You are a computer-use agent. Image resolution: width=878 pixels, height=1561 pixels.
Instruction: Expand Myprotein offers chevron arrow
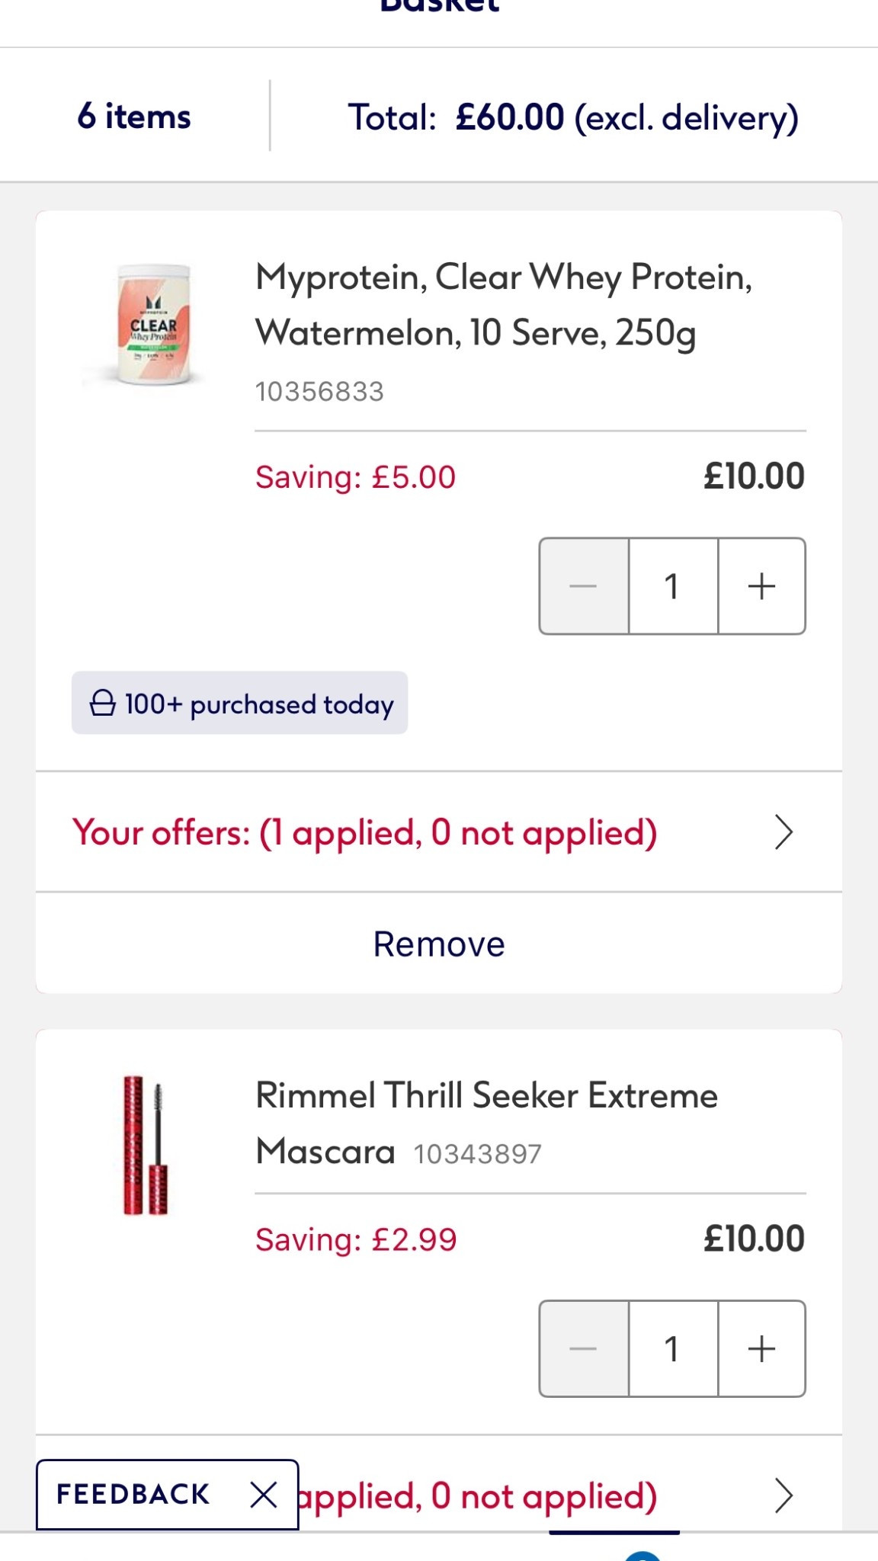pos(783,832)
